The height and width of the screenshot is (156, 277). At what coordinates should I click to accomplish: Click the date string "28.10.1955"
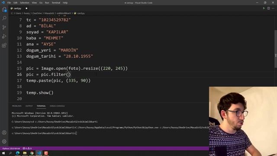pos(78,56)
